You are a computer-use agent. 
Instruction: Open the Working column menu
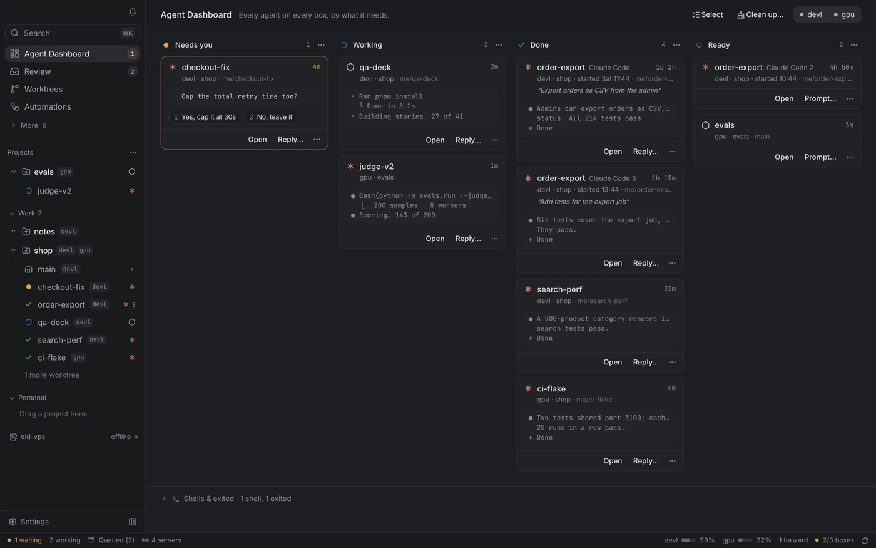pyautogui.click(x=499, y=45)
